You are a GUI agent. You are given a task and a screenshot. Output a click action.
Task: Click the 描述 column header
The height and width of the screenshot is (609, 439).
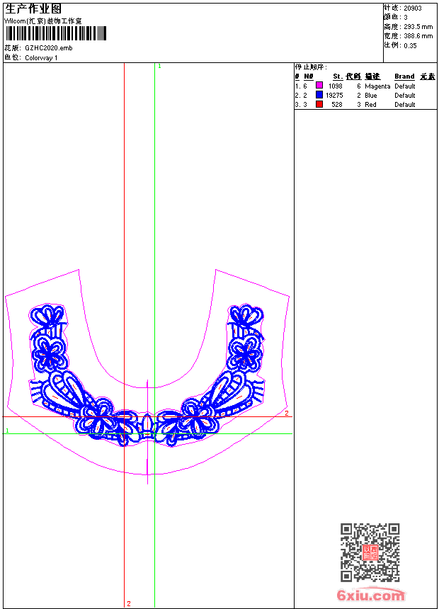coord(372,76)
